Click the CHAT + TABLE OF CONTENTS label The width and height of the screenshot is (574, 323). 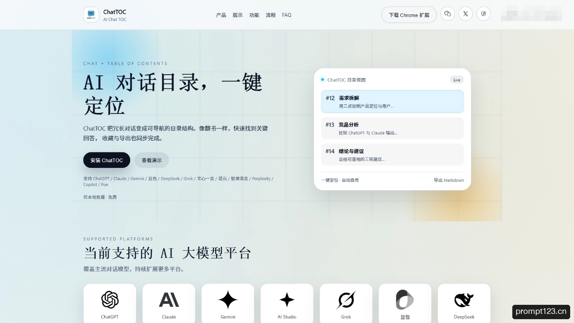tap(125, 64)
